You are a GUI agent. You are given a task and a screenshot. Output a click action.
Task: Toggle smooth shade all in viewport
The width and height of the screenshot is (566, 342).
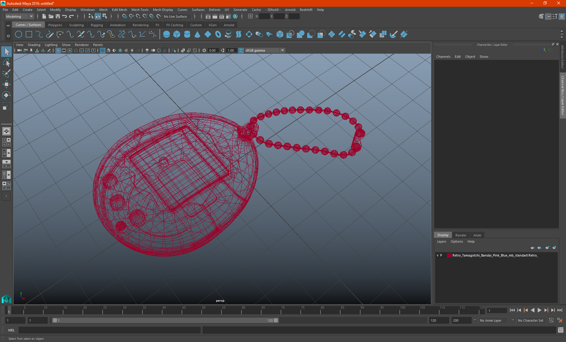108,50
